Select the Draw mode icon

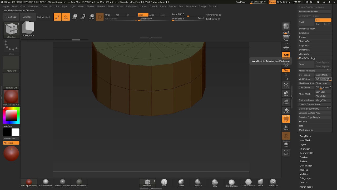pyautogui.click(x=66, y=17)
